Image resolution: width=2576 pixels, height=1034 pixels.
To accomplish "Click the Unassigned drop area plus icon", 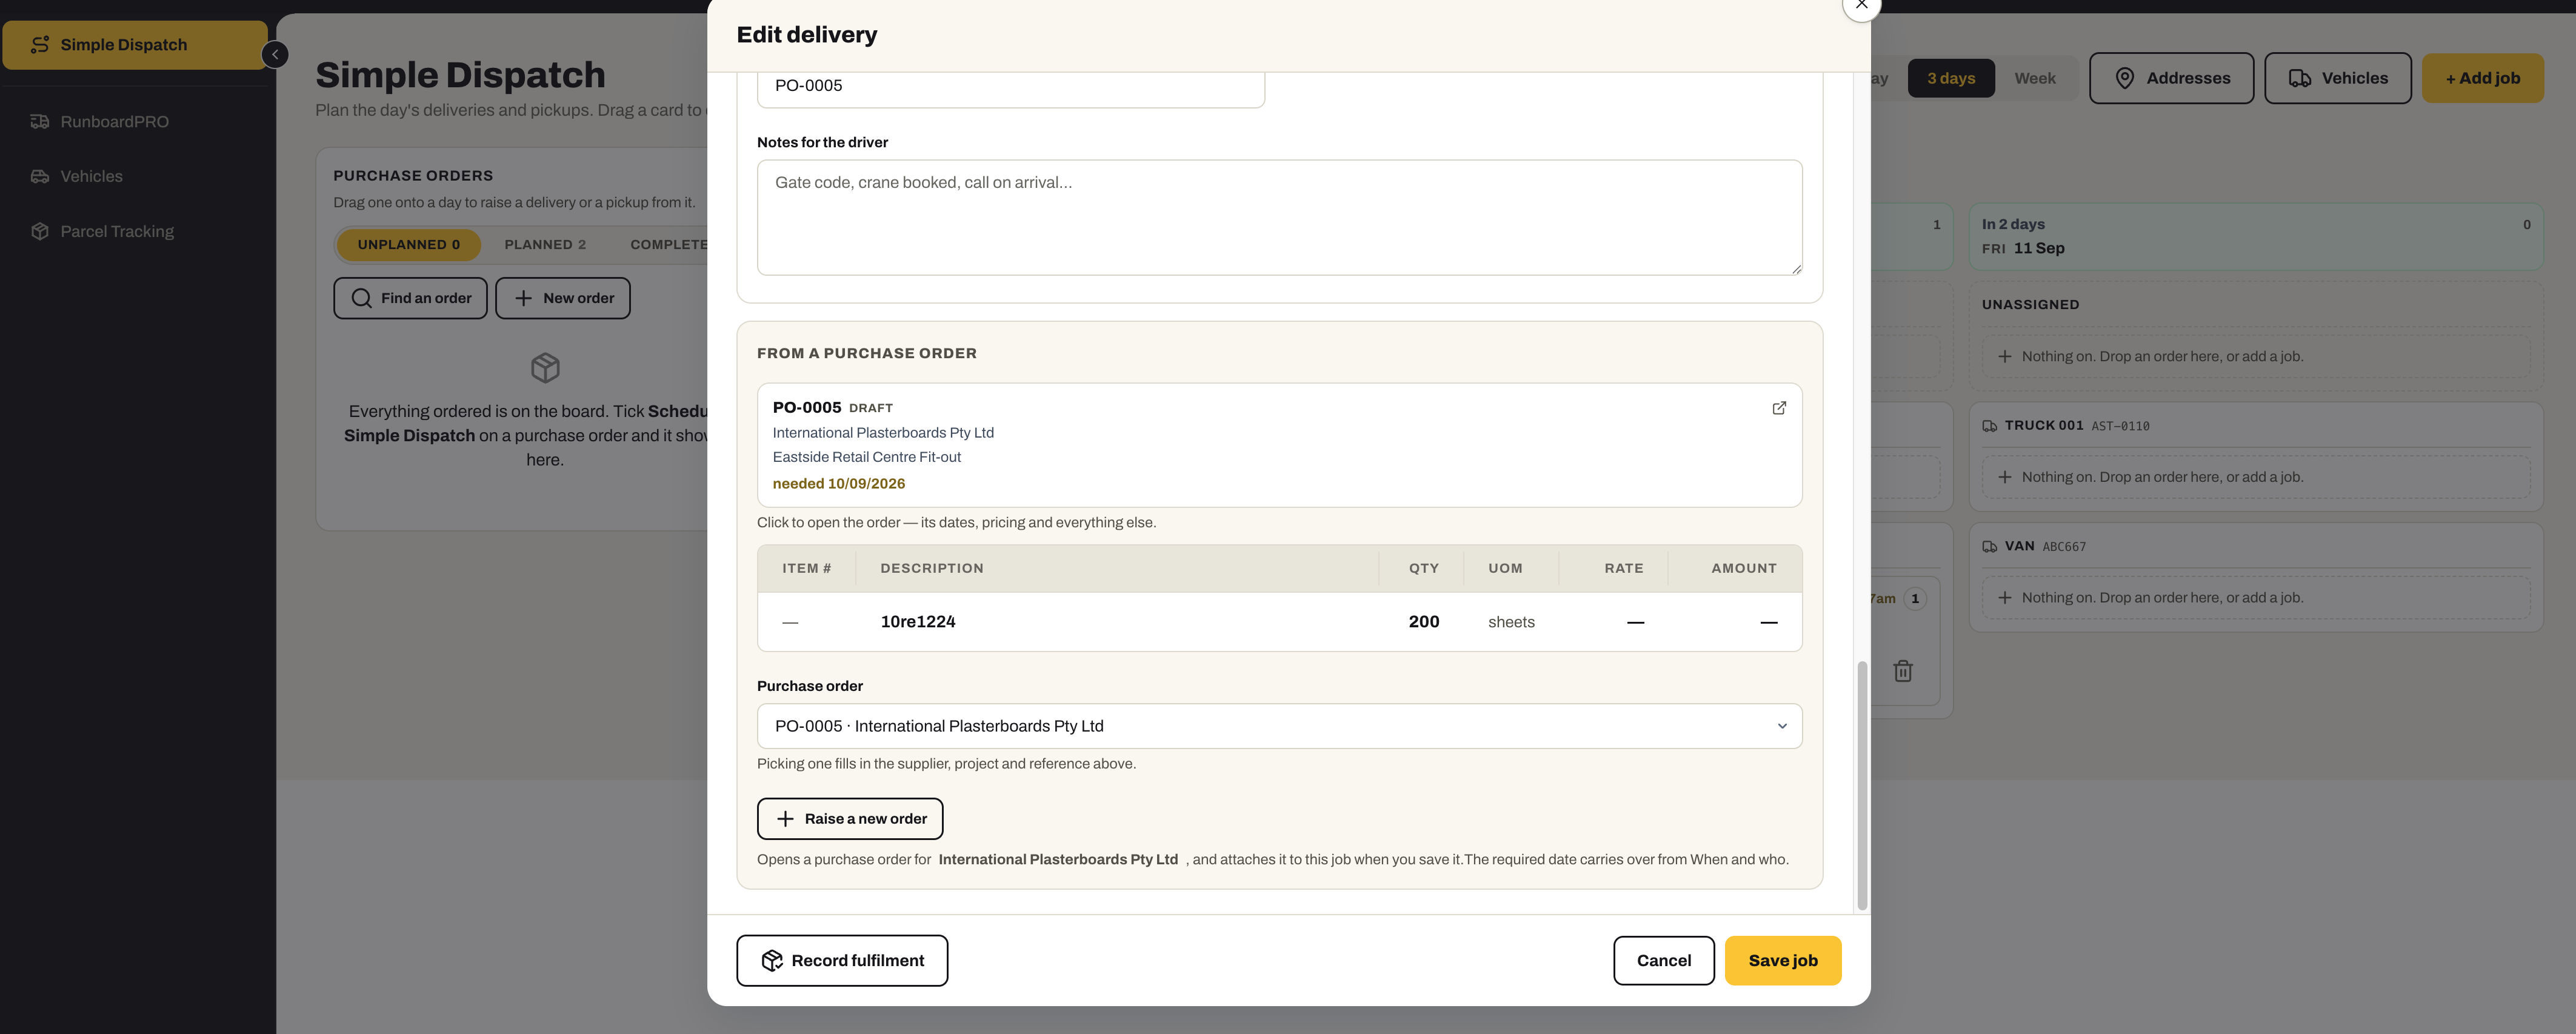I will (x=2004, y=357).
